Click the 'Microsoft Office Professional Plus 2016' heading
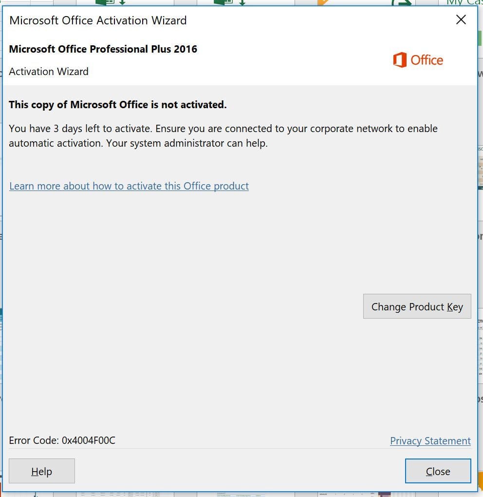The image size is (483, 497). click(103, 49)
